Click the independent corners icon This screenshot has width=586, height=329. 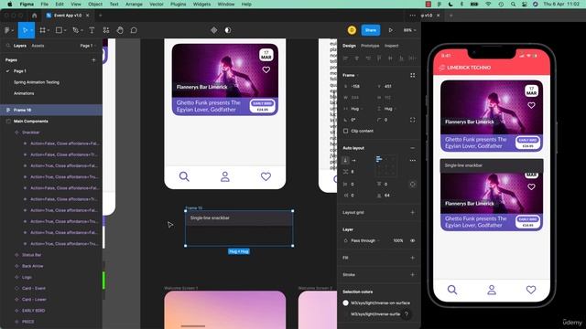click(413, 120)
